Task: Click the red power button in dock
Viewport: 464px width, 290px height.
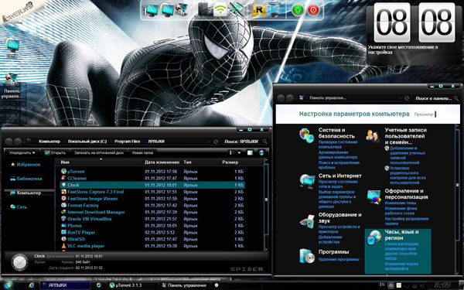Action: [x=313, y=10]
